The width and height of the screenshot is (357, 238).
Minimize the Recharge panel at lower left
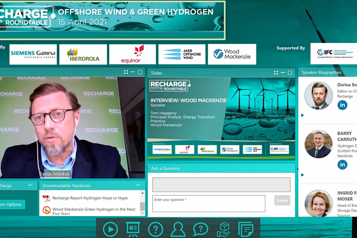point(30,185)
